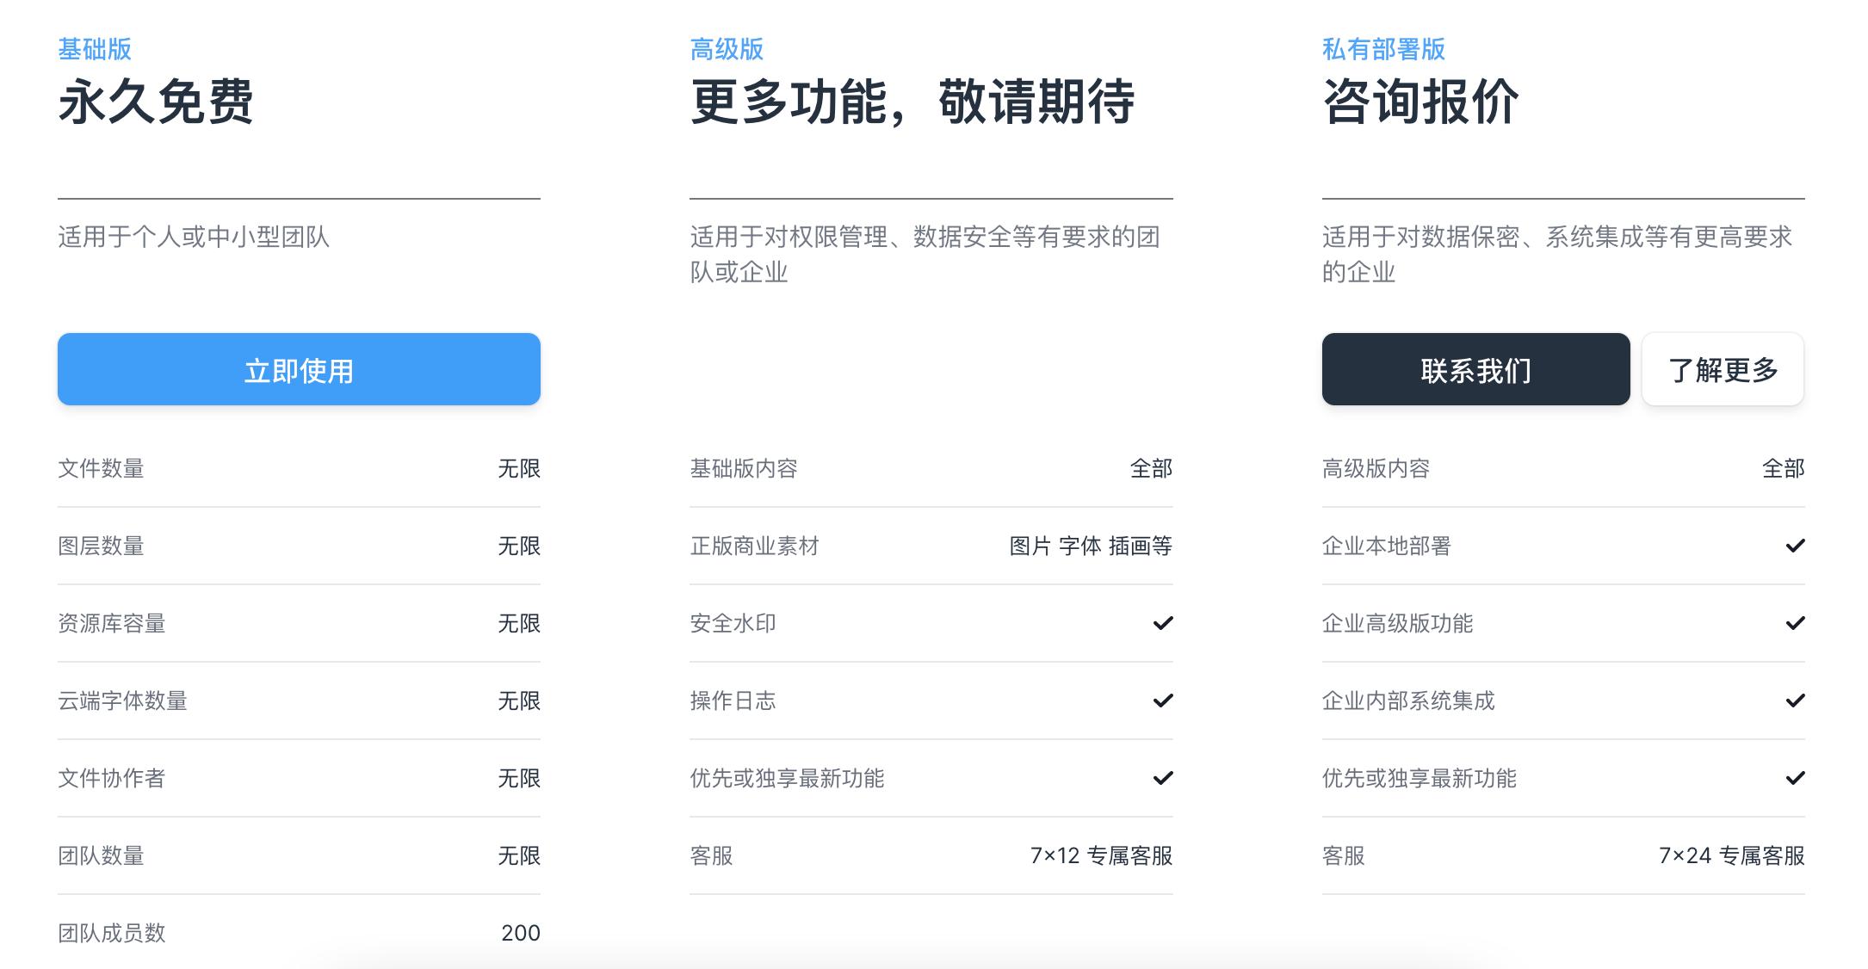1868x969 pixels.
Task: Click the checkmark beside 企业本地部署
Action: tap(1795, 546)
